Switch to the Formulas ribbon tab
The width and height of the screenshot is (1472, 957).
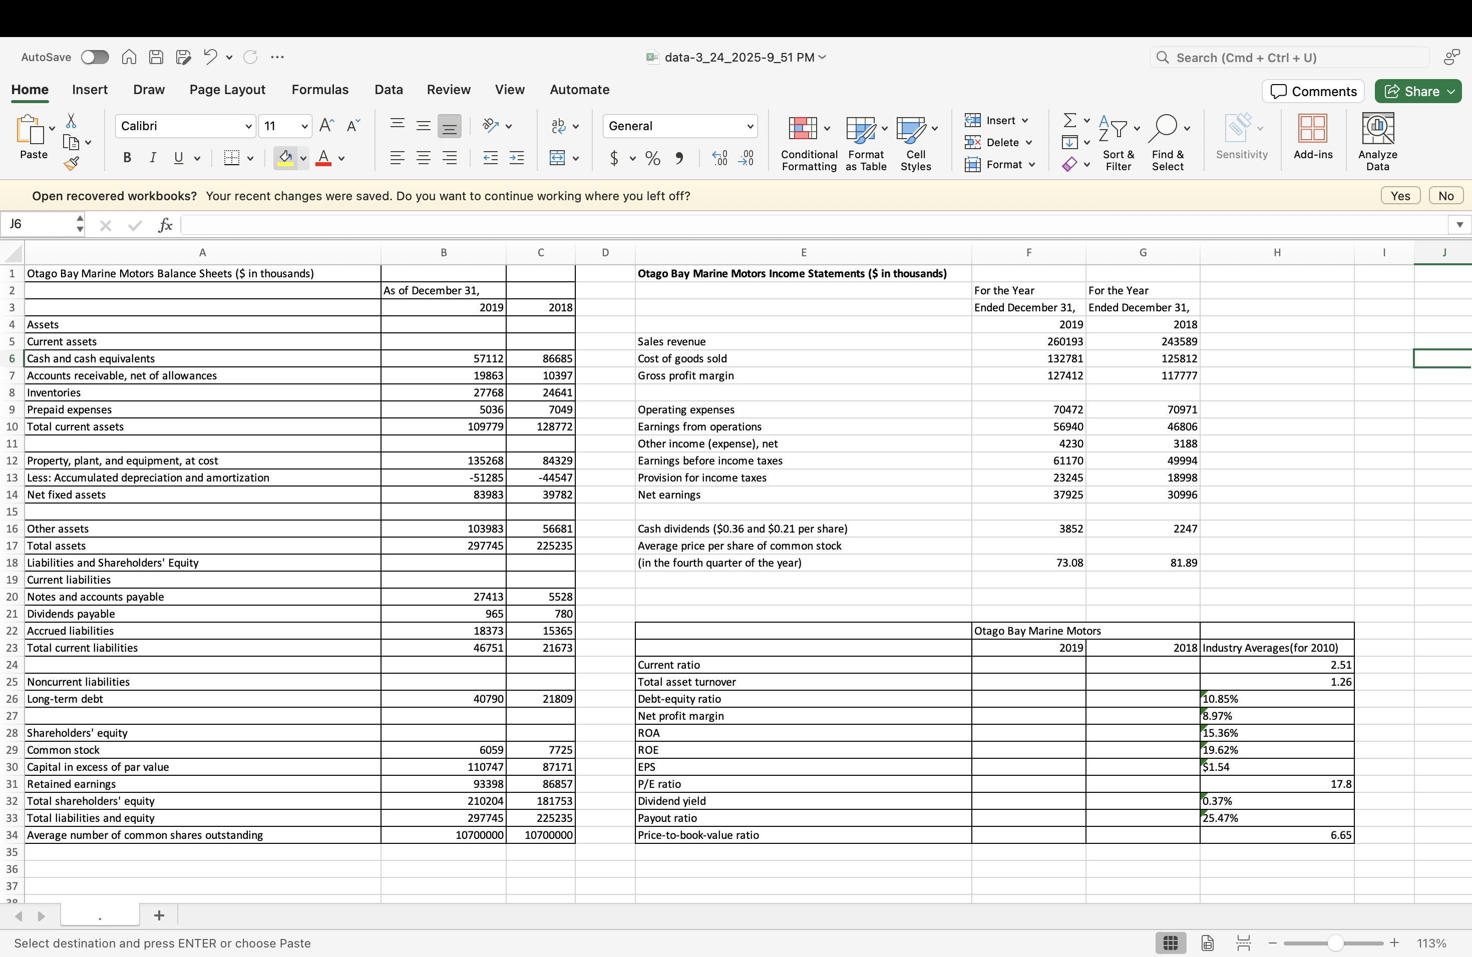320,89
